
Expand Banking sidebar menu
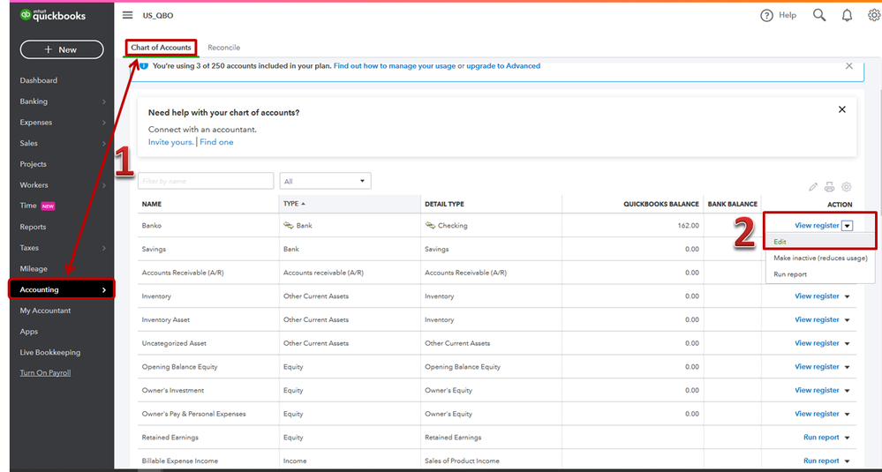[62, 101]
